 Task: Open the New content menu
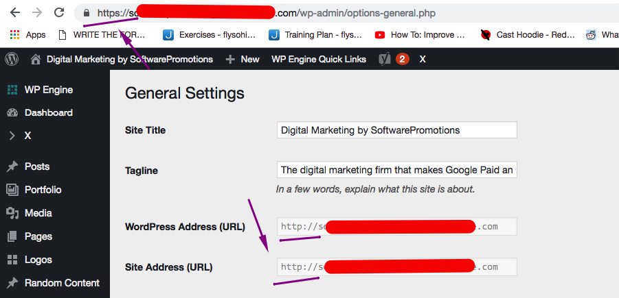tap(243, 60)
